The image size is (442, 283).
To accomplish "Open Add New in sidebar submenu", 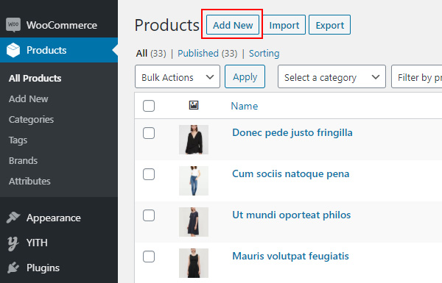I will pos(29,98).
